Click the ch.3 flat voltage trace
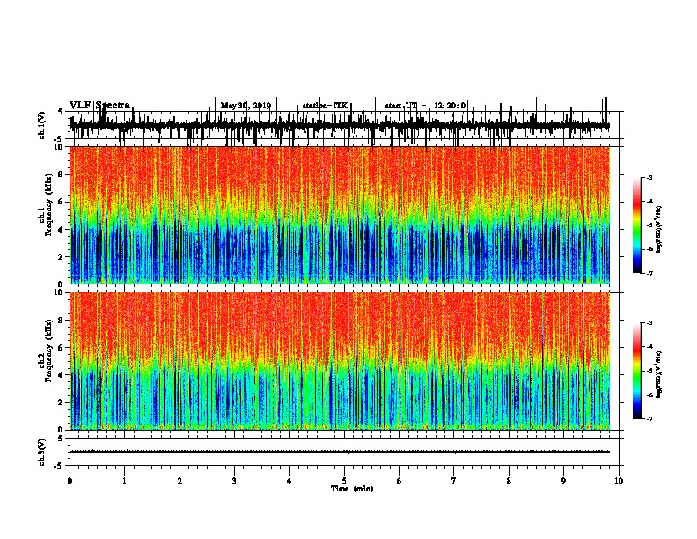 coord(340,452)
